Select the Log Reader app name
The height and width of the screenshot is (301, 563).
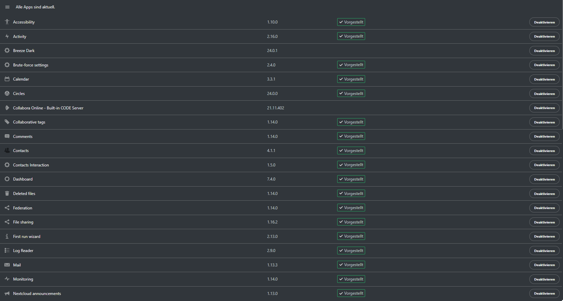(23, 251)
